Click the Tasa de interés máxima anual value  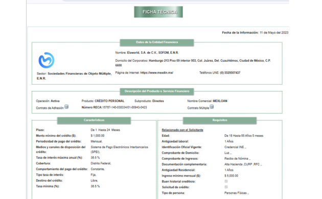95,158
